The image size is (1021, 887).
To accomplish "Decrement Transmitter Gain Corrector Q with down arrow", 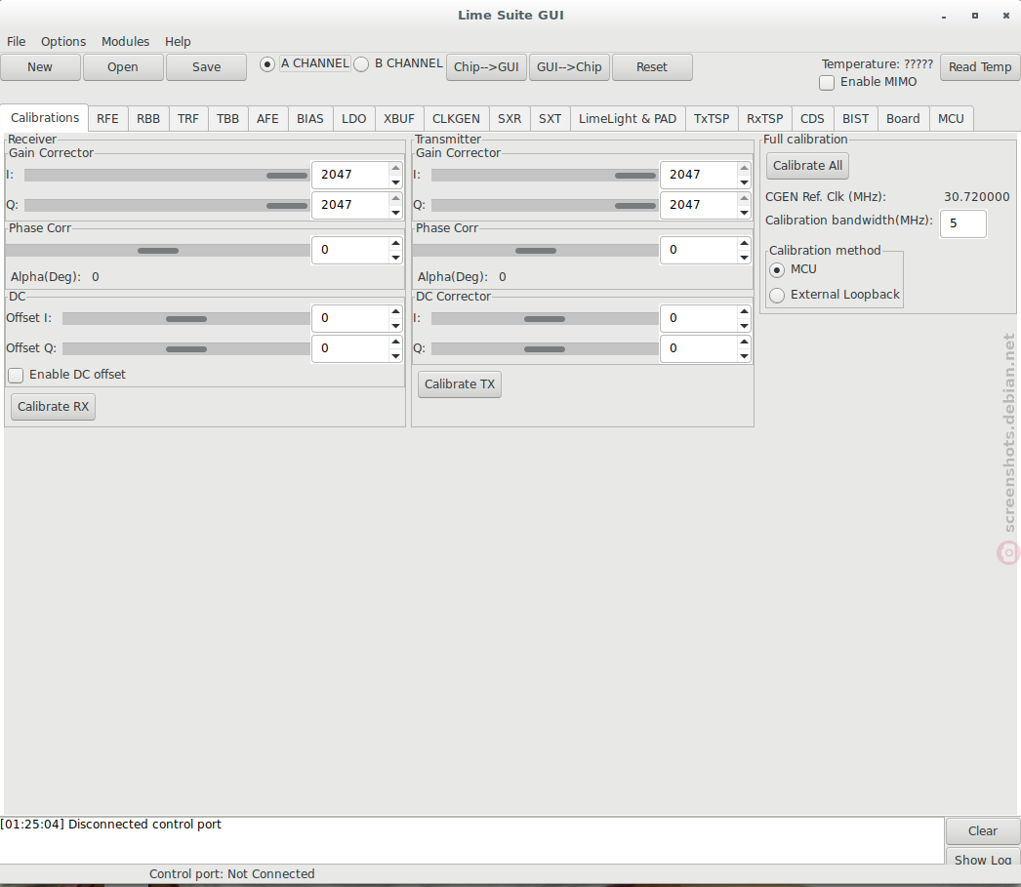I will (x=744, y=213).
